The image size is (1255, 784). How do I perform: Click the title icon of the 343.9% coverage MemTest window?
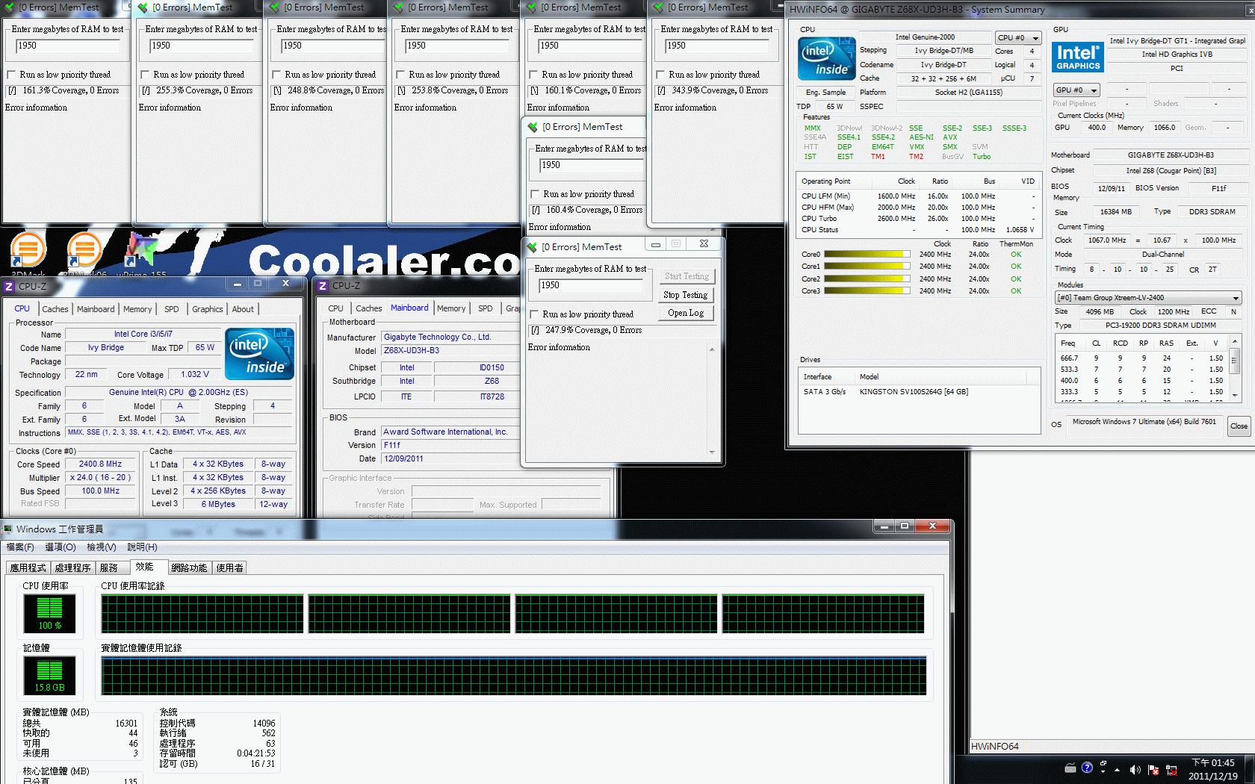coord(658,7)
